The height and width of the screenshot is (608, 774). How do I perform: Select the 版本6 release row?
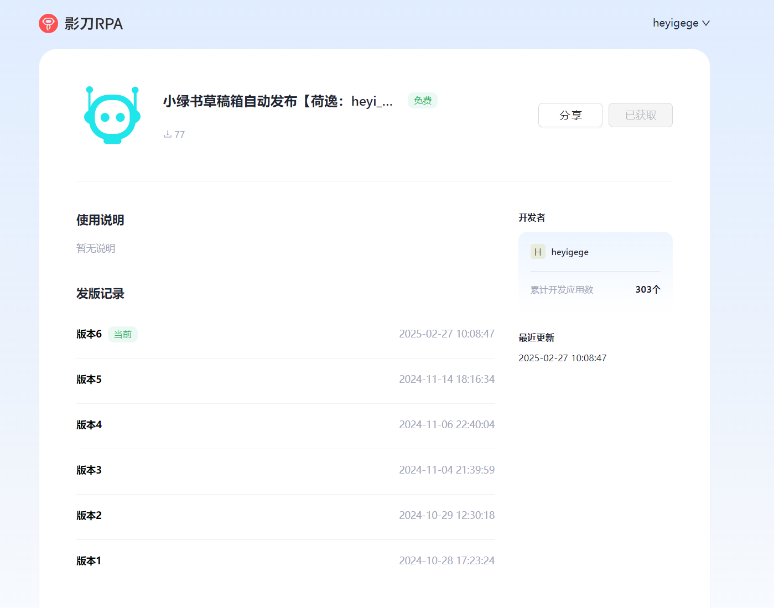(285, 334)
